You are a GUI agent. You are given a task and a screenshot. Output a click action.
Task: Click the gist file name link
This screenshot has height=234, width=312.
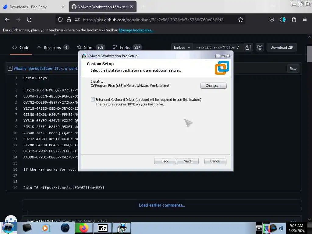(46, 69)
